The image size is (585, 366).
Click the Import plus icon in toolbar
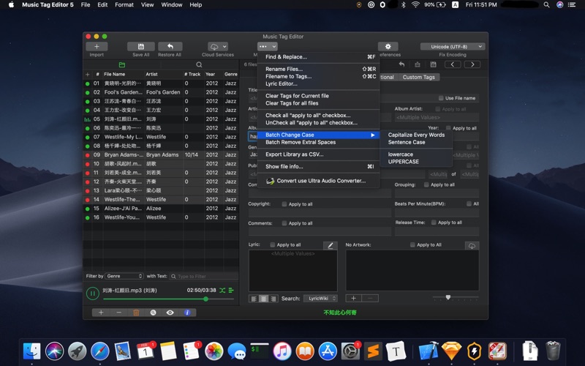point(97,47)
